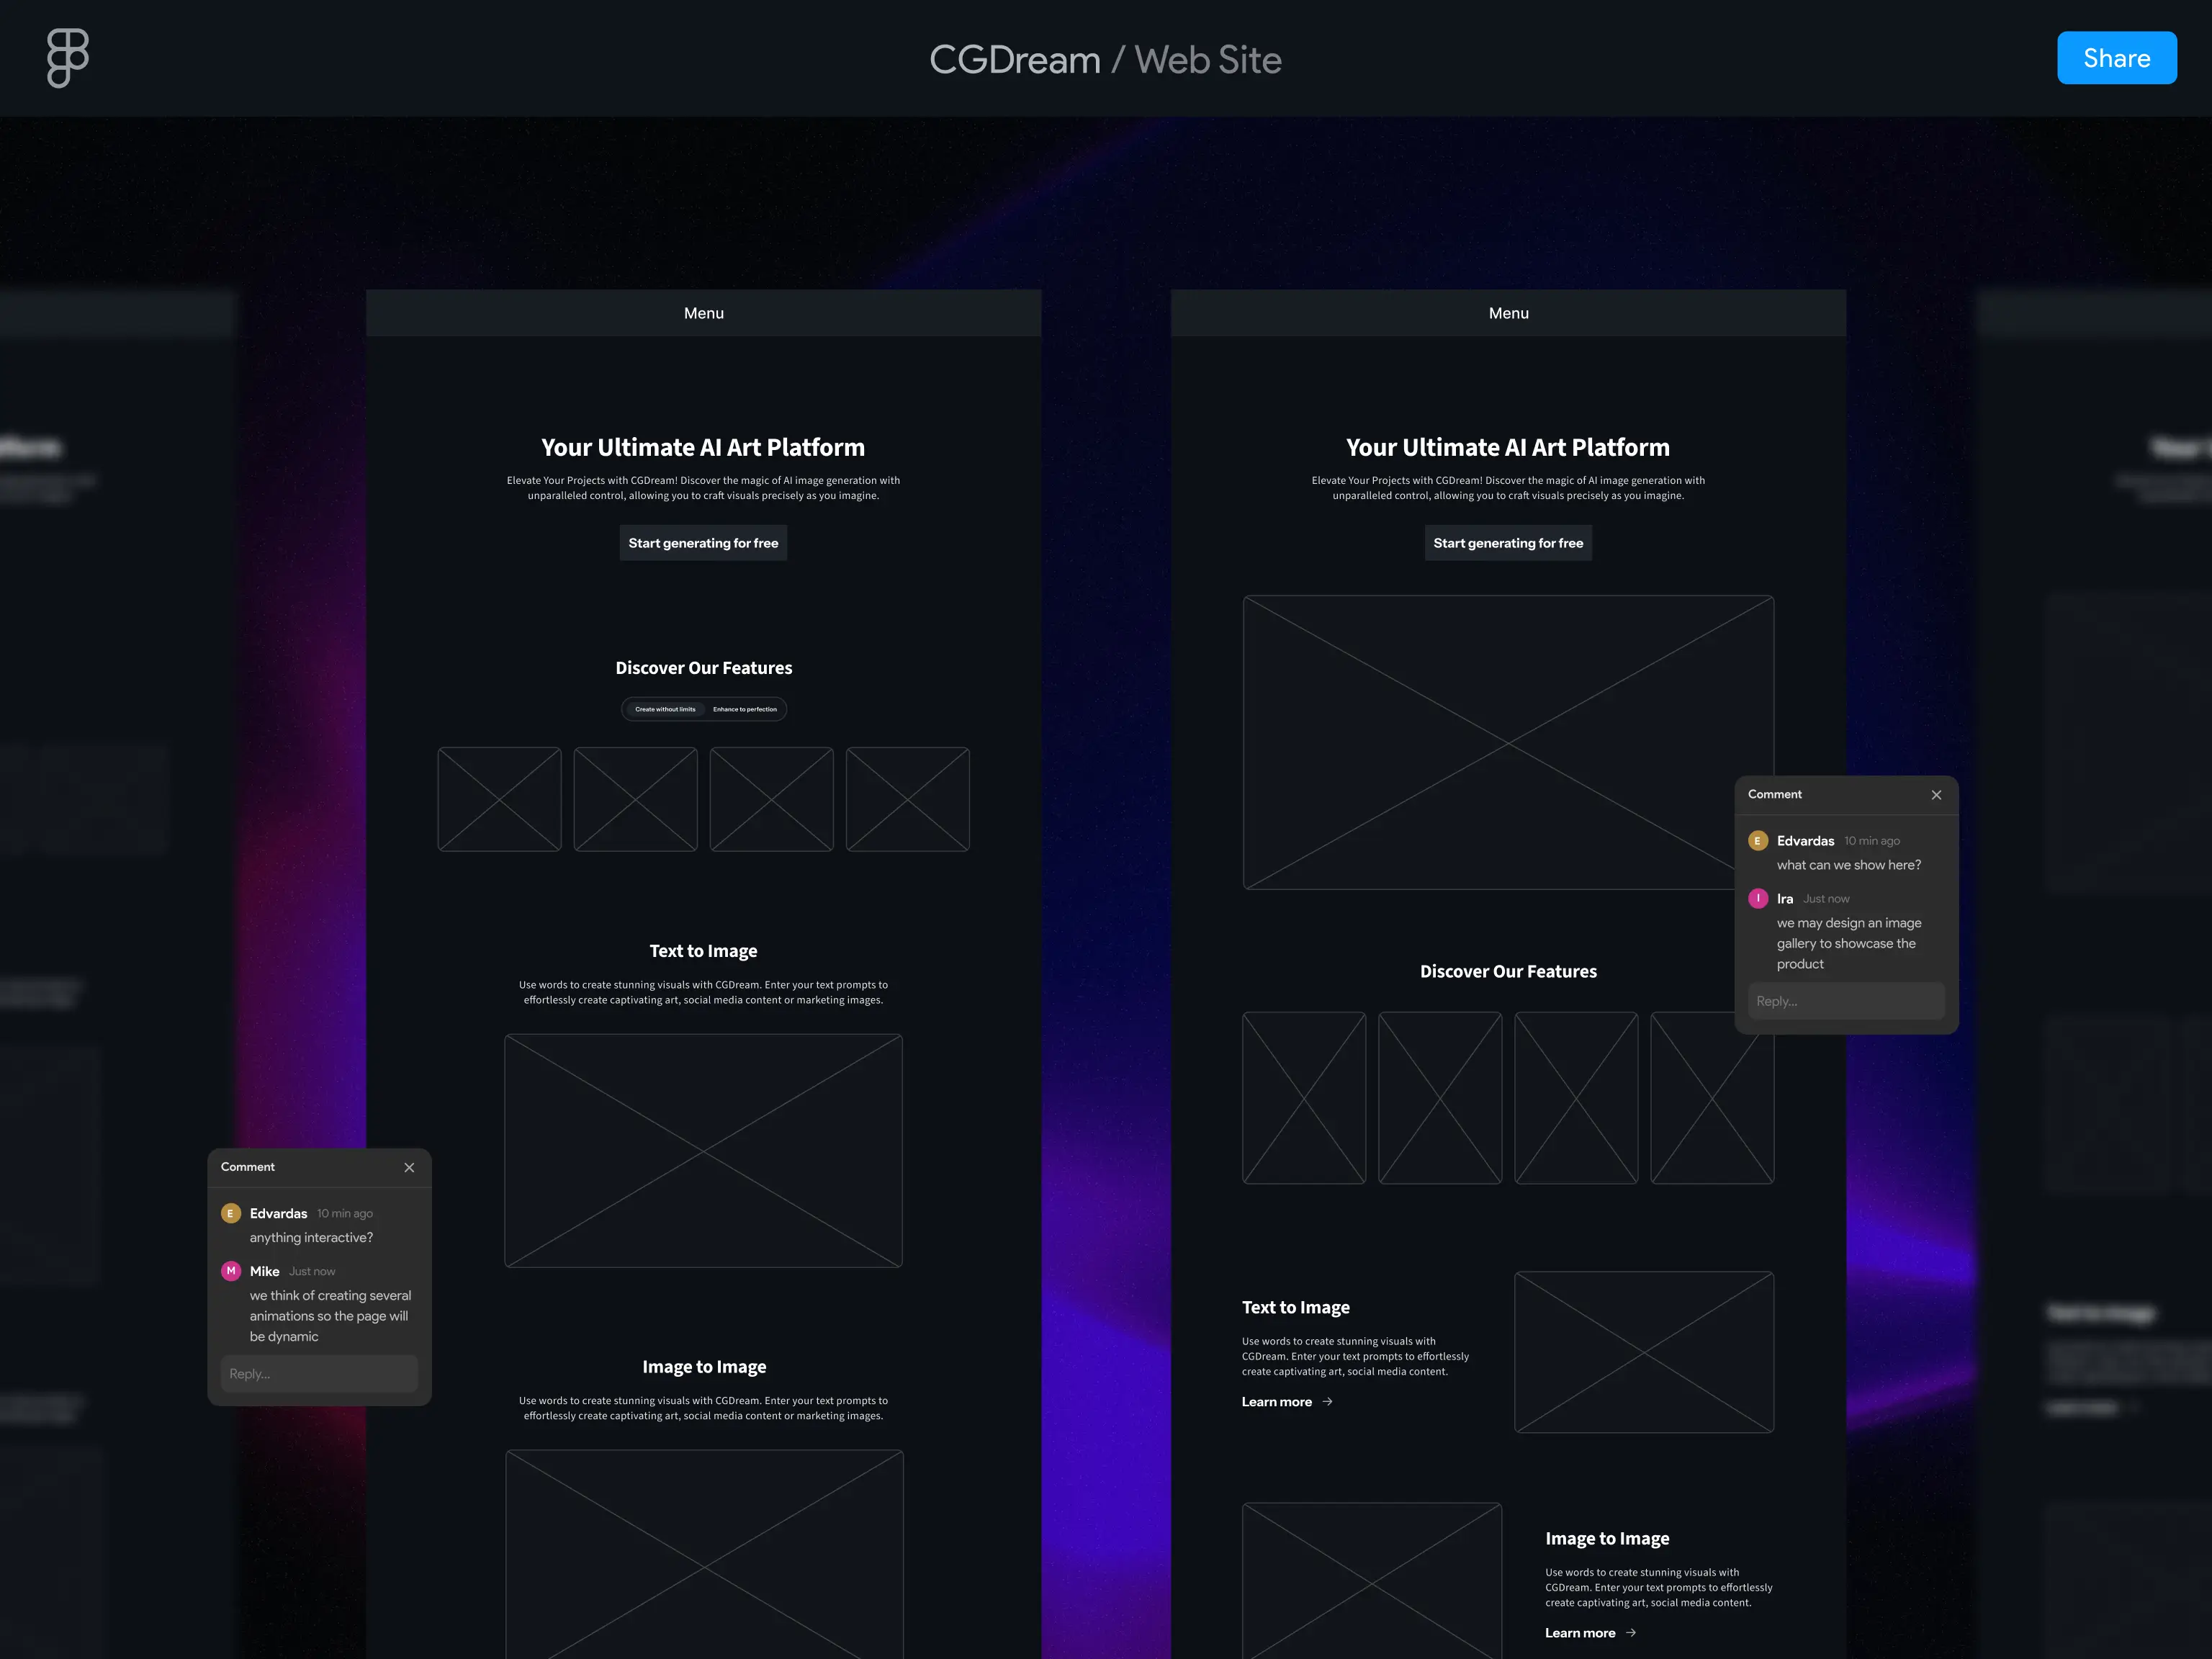Select Text to Image placeholder in right wireframe
2212x1659 pixels.
point(1644,1352)
